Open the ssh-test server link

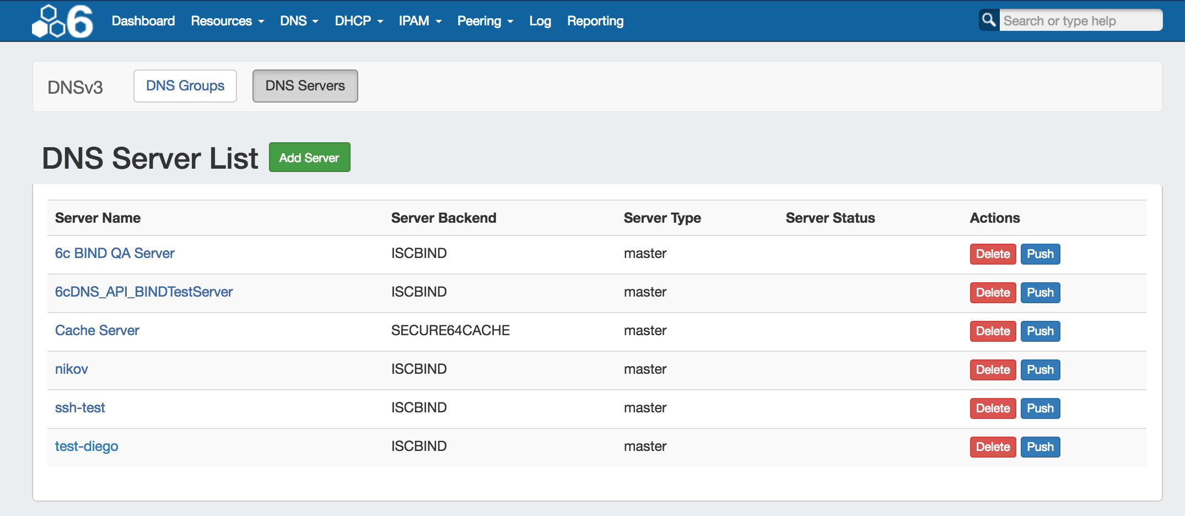(80, 407)
